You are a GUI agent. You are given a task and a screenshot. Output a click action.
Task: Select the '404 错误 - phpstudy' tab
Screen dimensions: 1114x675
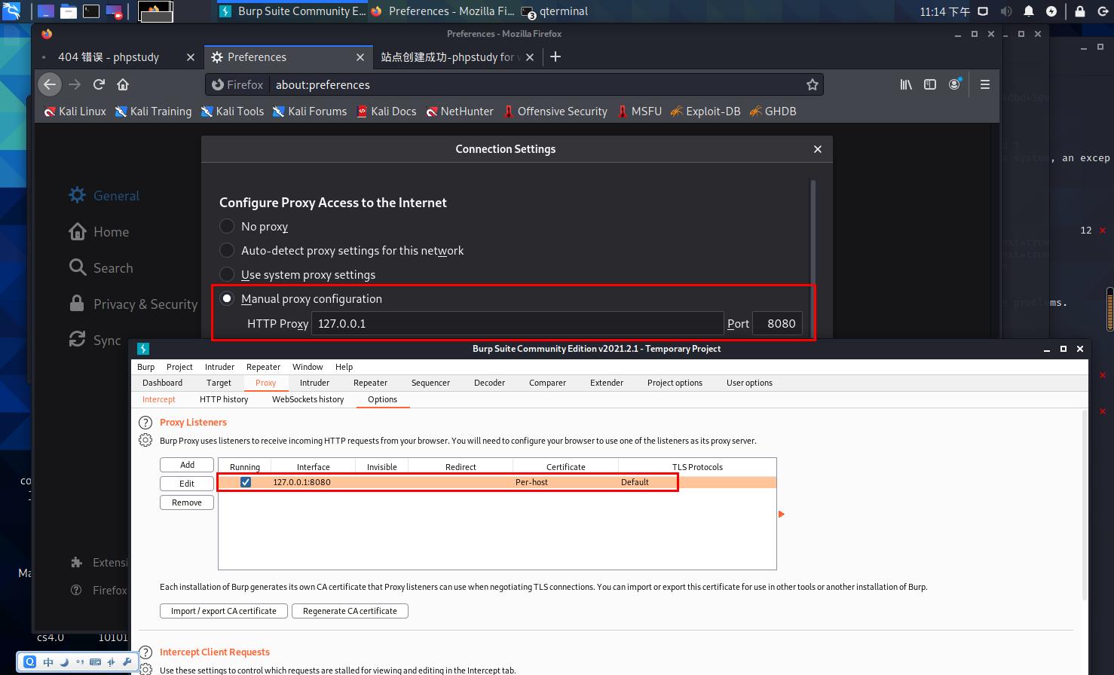pyautogui.click(x=109, y=57)
